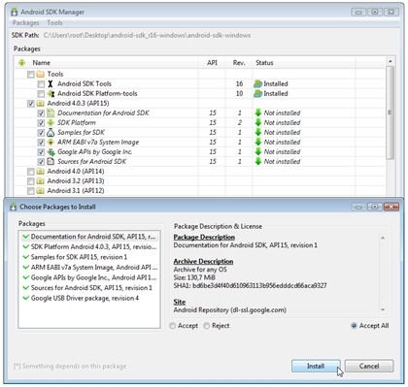408x387 pixels.
Task: Select 'Google APIs by Google Inc., Android API' package
Action: pyautogui.click(x=89, y=277)
